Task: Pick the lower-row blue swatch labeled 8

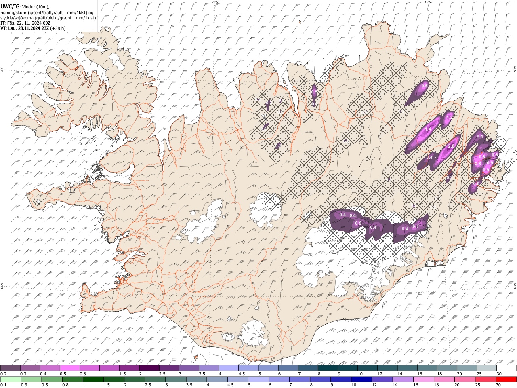Action: click(320, 379)
